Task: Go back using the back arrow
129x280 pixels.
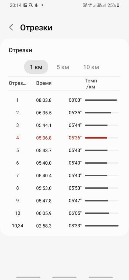Action: click(x=11, y=28)
